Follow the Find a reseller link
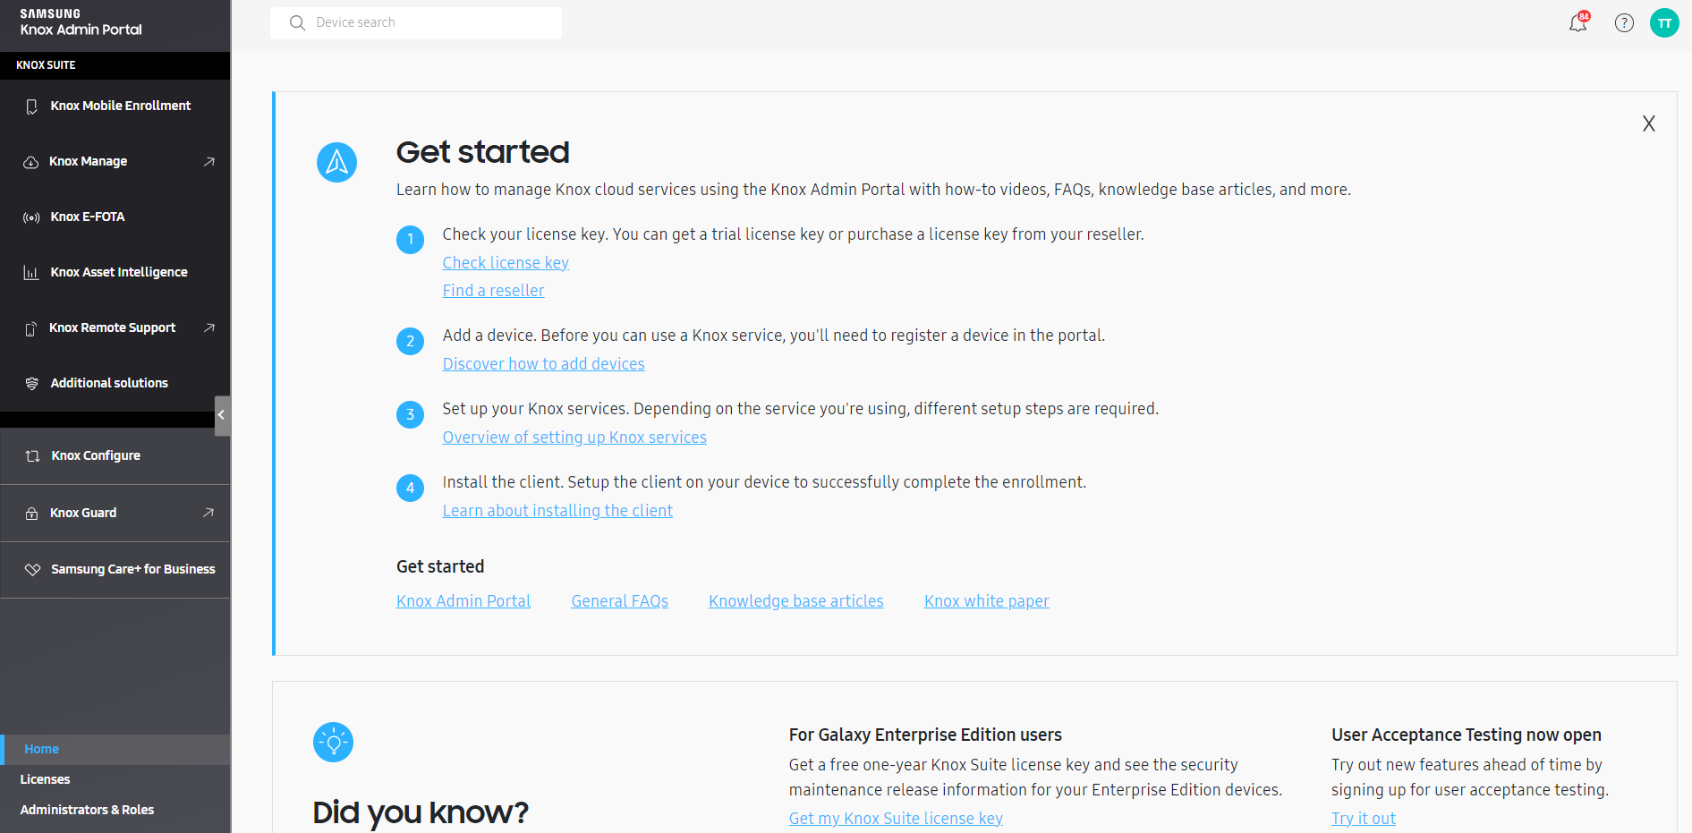The width and height of the screenshot is (1692, 833). (x=493, y=291)
